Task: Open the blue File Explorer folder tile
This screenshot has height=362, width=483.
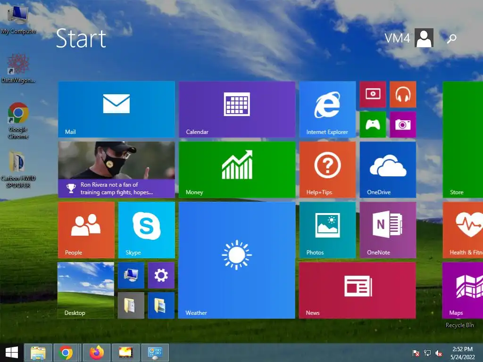Action: pos(161,305)
